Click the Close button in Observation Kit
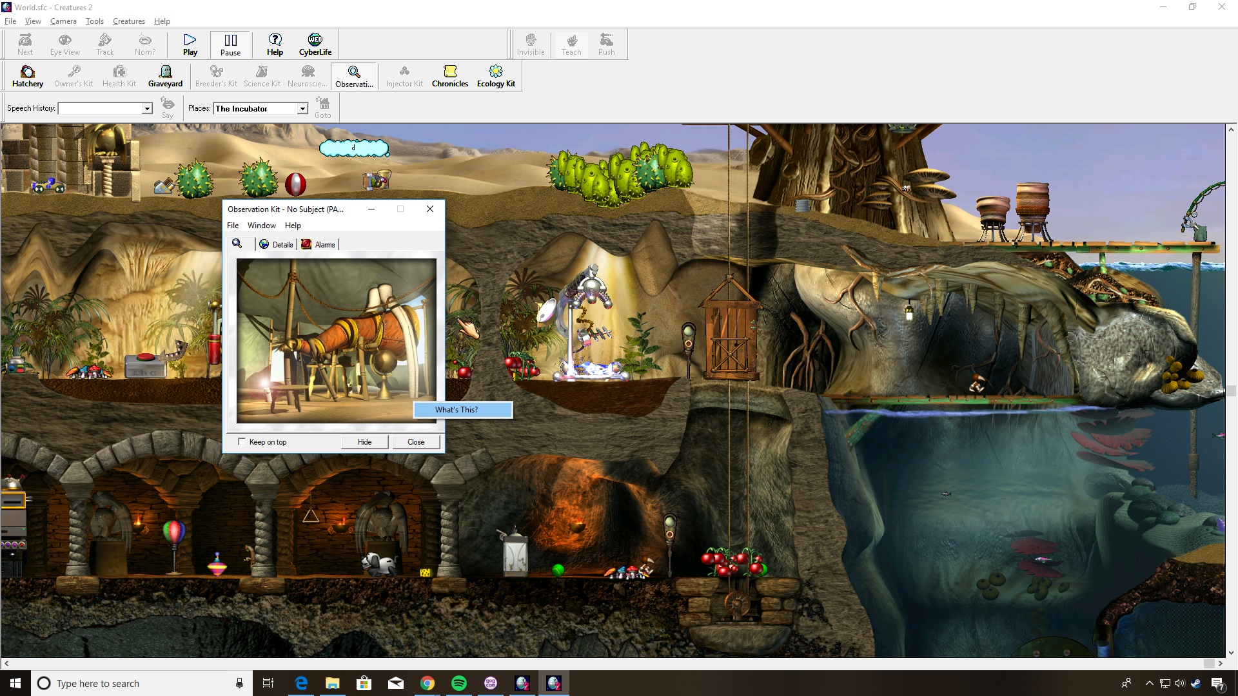Image resolution: width=1238 pixels, height=696 pixels. [416, 441]
